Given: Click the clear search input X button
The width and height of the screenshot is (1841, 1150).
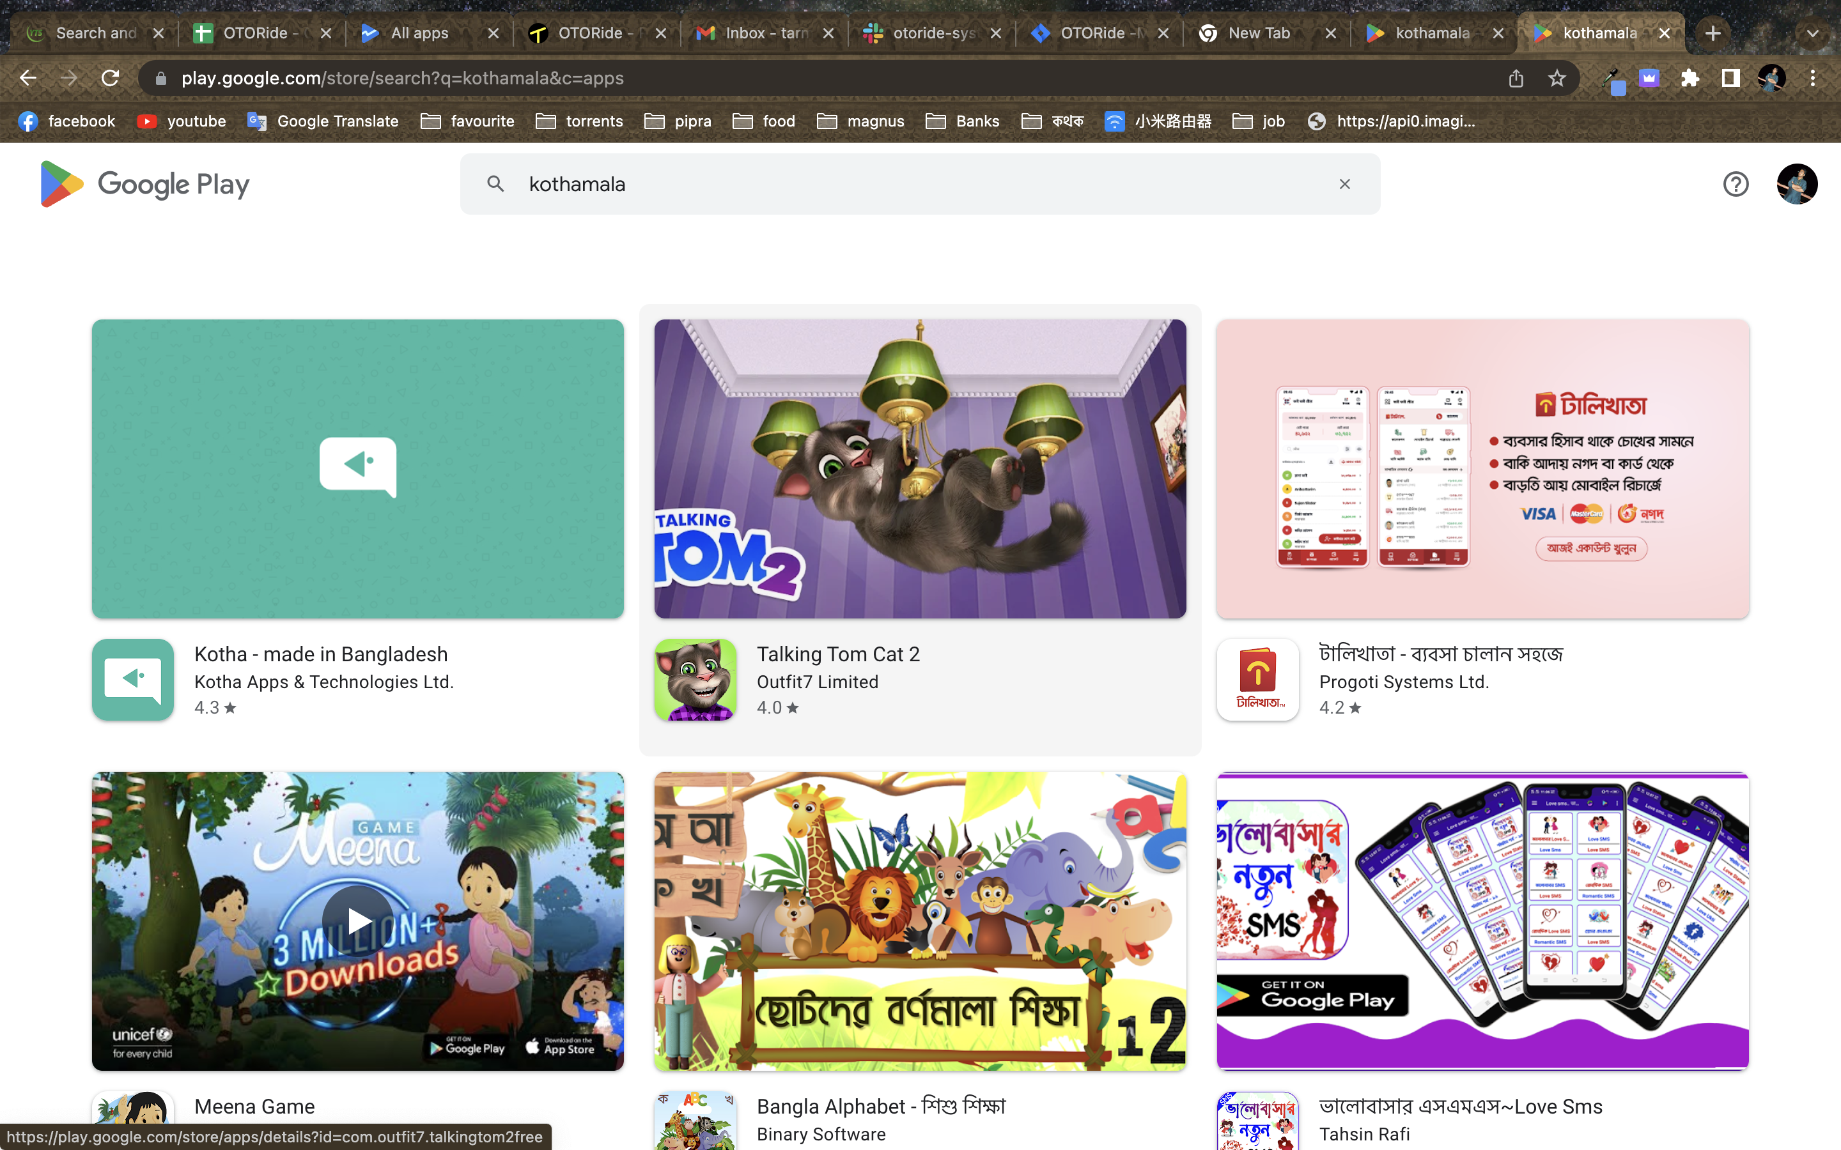Looking at the screenshot, I should 1344,184.
